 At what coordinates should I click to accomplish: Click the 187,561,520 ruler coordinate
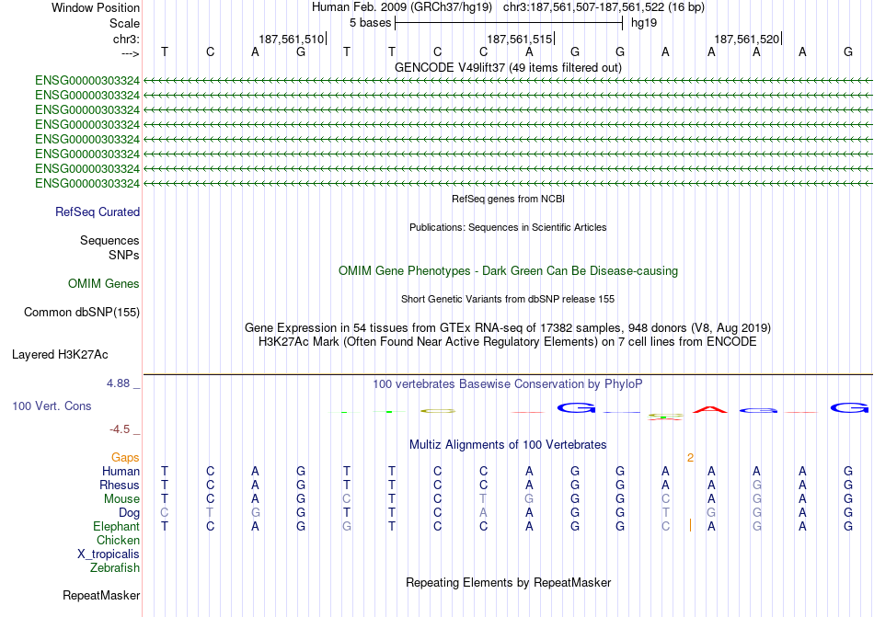coord(747,39)
